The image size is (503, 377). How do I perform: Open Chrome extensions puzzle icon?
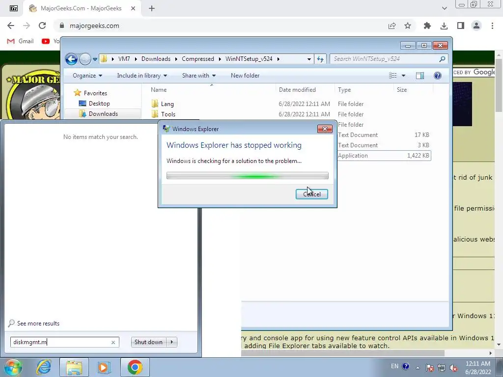pyautogui.click(x=427, y=26)
